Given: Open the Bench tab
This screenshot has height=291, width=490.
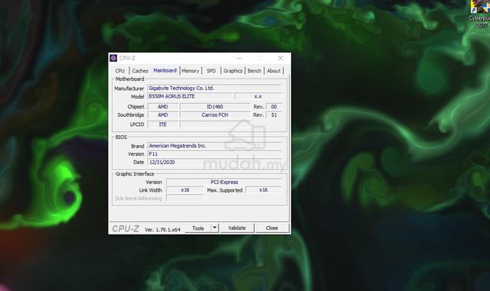Looking at the screenshot, I should coord(254,71).
